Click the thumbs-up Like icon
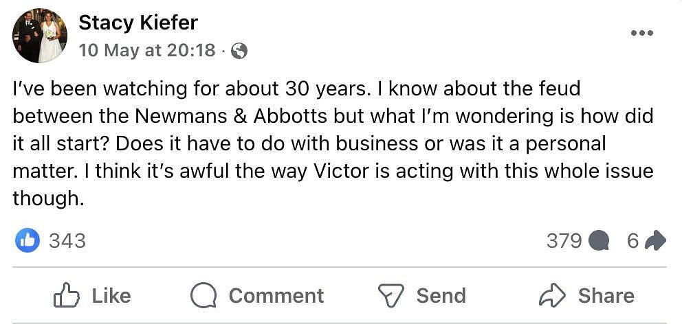682x324 pixels. coord(67,296)
